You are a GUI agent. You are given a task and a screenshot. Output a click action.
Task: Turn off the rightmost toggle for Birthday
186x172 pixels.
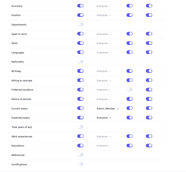[149, 71]
